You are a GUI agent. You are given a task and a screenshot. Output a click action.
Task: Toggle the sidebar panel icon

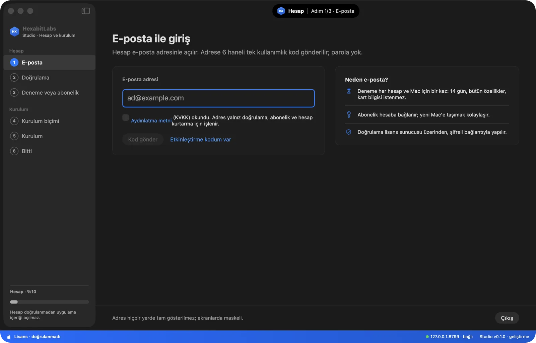coord(86,11)
